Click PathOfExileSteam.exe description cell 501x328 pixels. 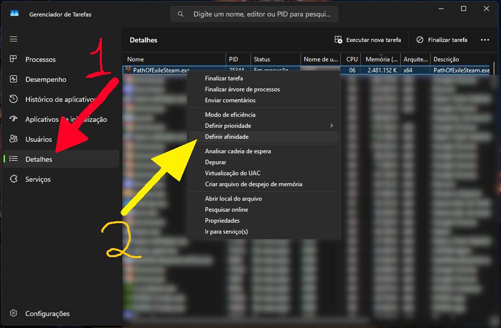(x=461, y=70)
